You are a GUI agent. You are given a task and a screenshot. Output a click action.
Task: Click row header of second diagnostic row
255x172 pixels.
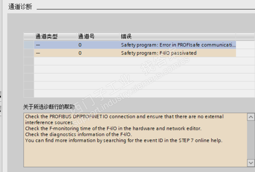point(29,53)
